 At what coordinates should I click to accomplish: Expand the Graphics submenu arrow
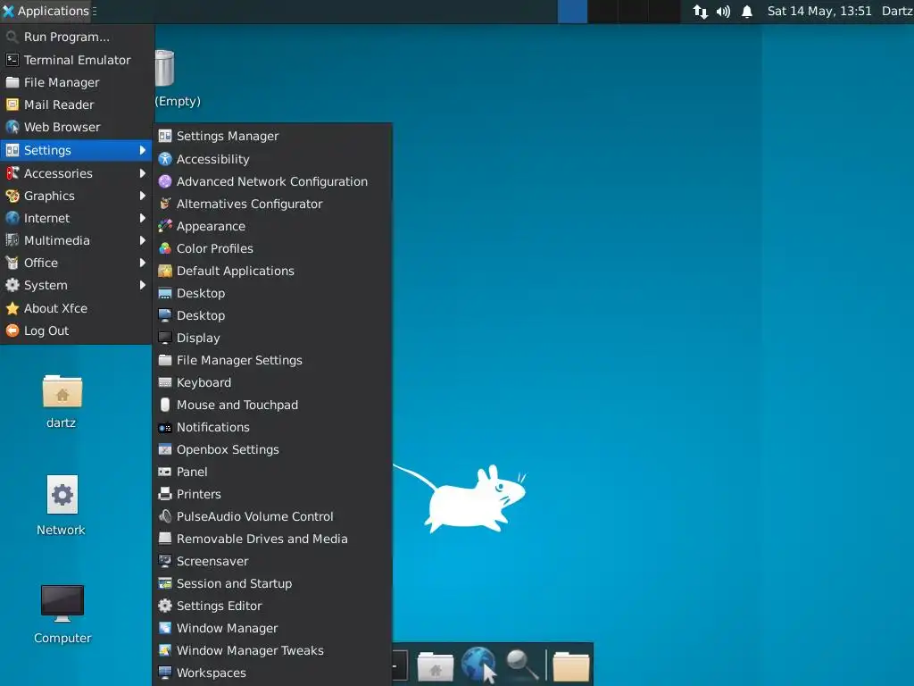[143, 196]
